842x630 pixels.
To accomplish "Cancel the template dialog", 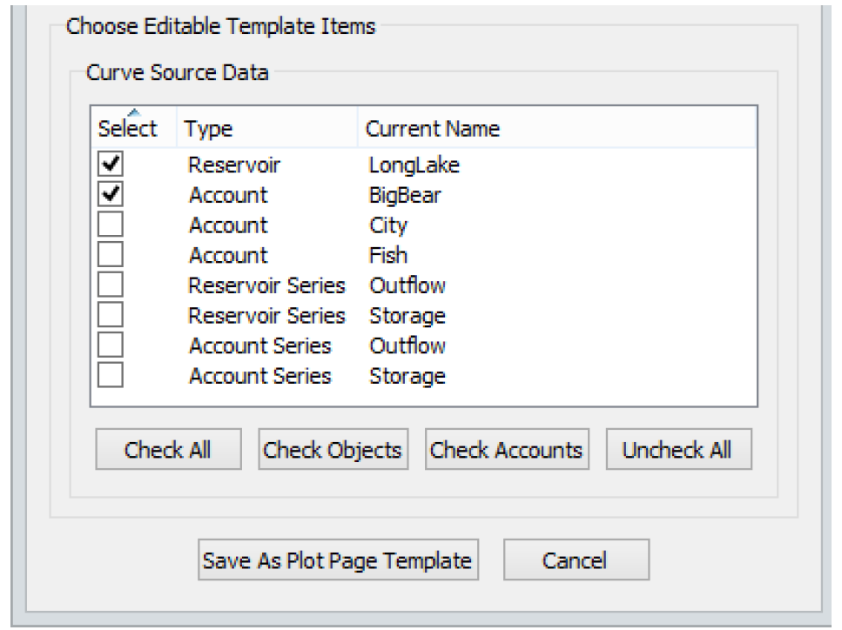I will [x=575, y=560].
